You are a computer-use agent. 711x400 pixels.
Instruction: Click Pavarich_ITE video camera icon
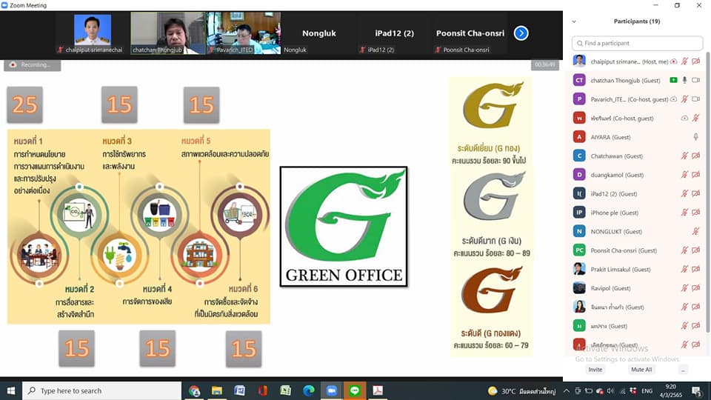[695, 99]
